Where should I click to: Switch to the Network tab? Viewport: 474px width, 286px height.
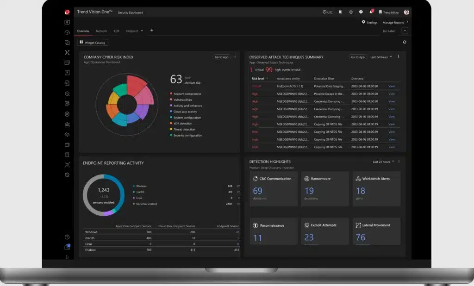(x=101, y=31)
